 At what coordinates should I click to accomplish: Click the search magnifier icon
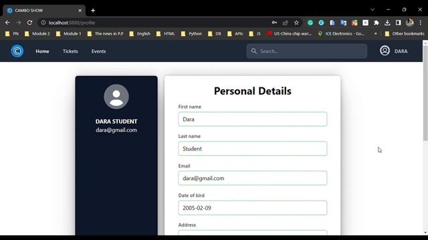point(254,51)
